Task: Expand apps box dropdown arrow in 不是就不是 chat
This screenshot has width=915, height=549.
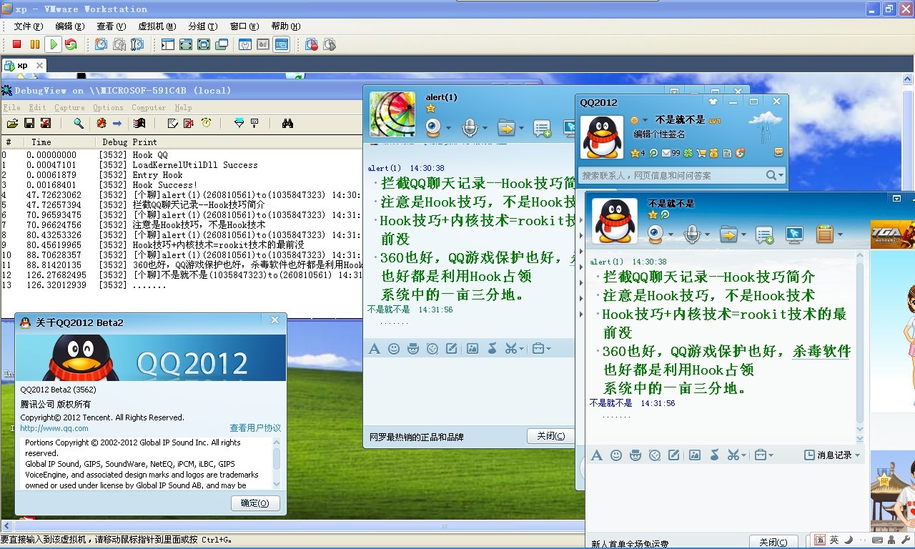Action: coord(841,234)
